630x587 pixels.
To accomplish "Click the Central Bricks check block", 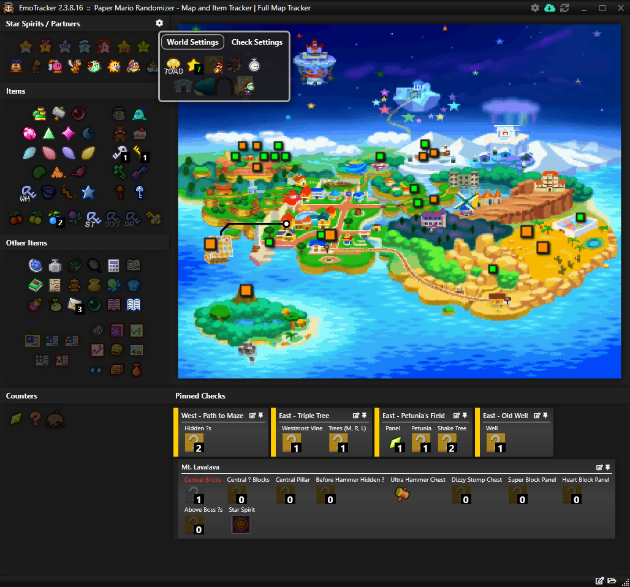I will (194, 495).
